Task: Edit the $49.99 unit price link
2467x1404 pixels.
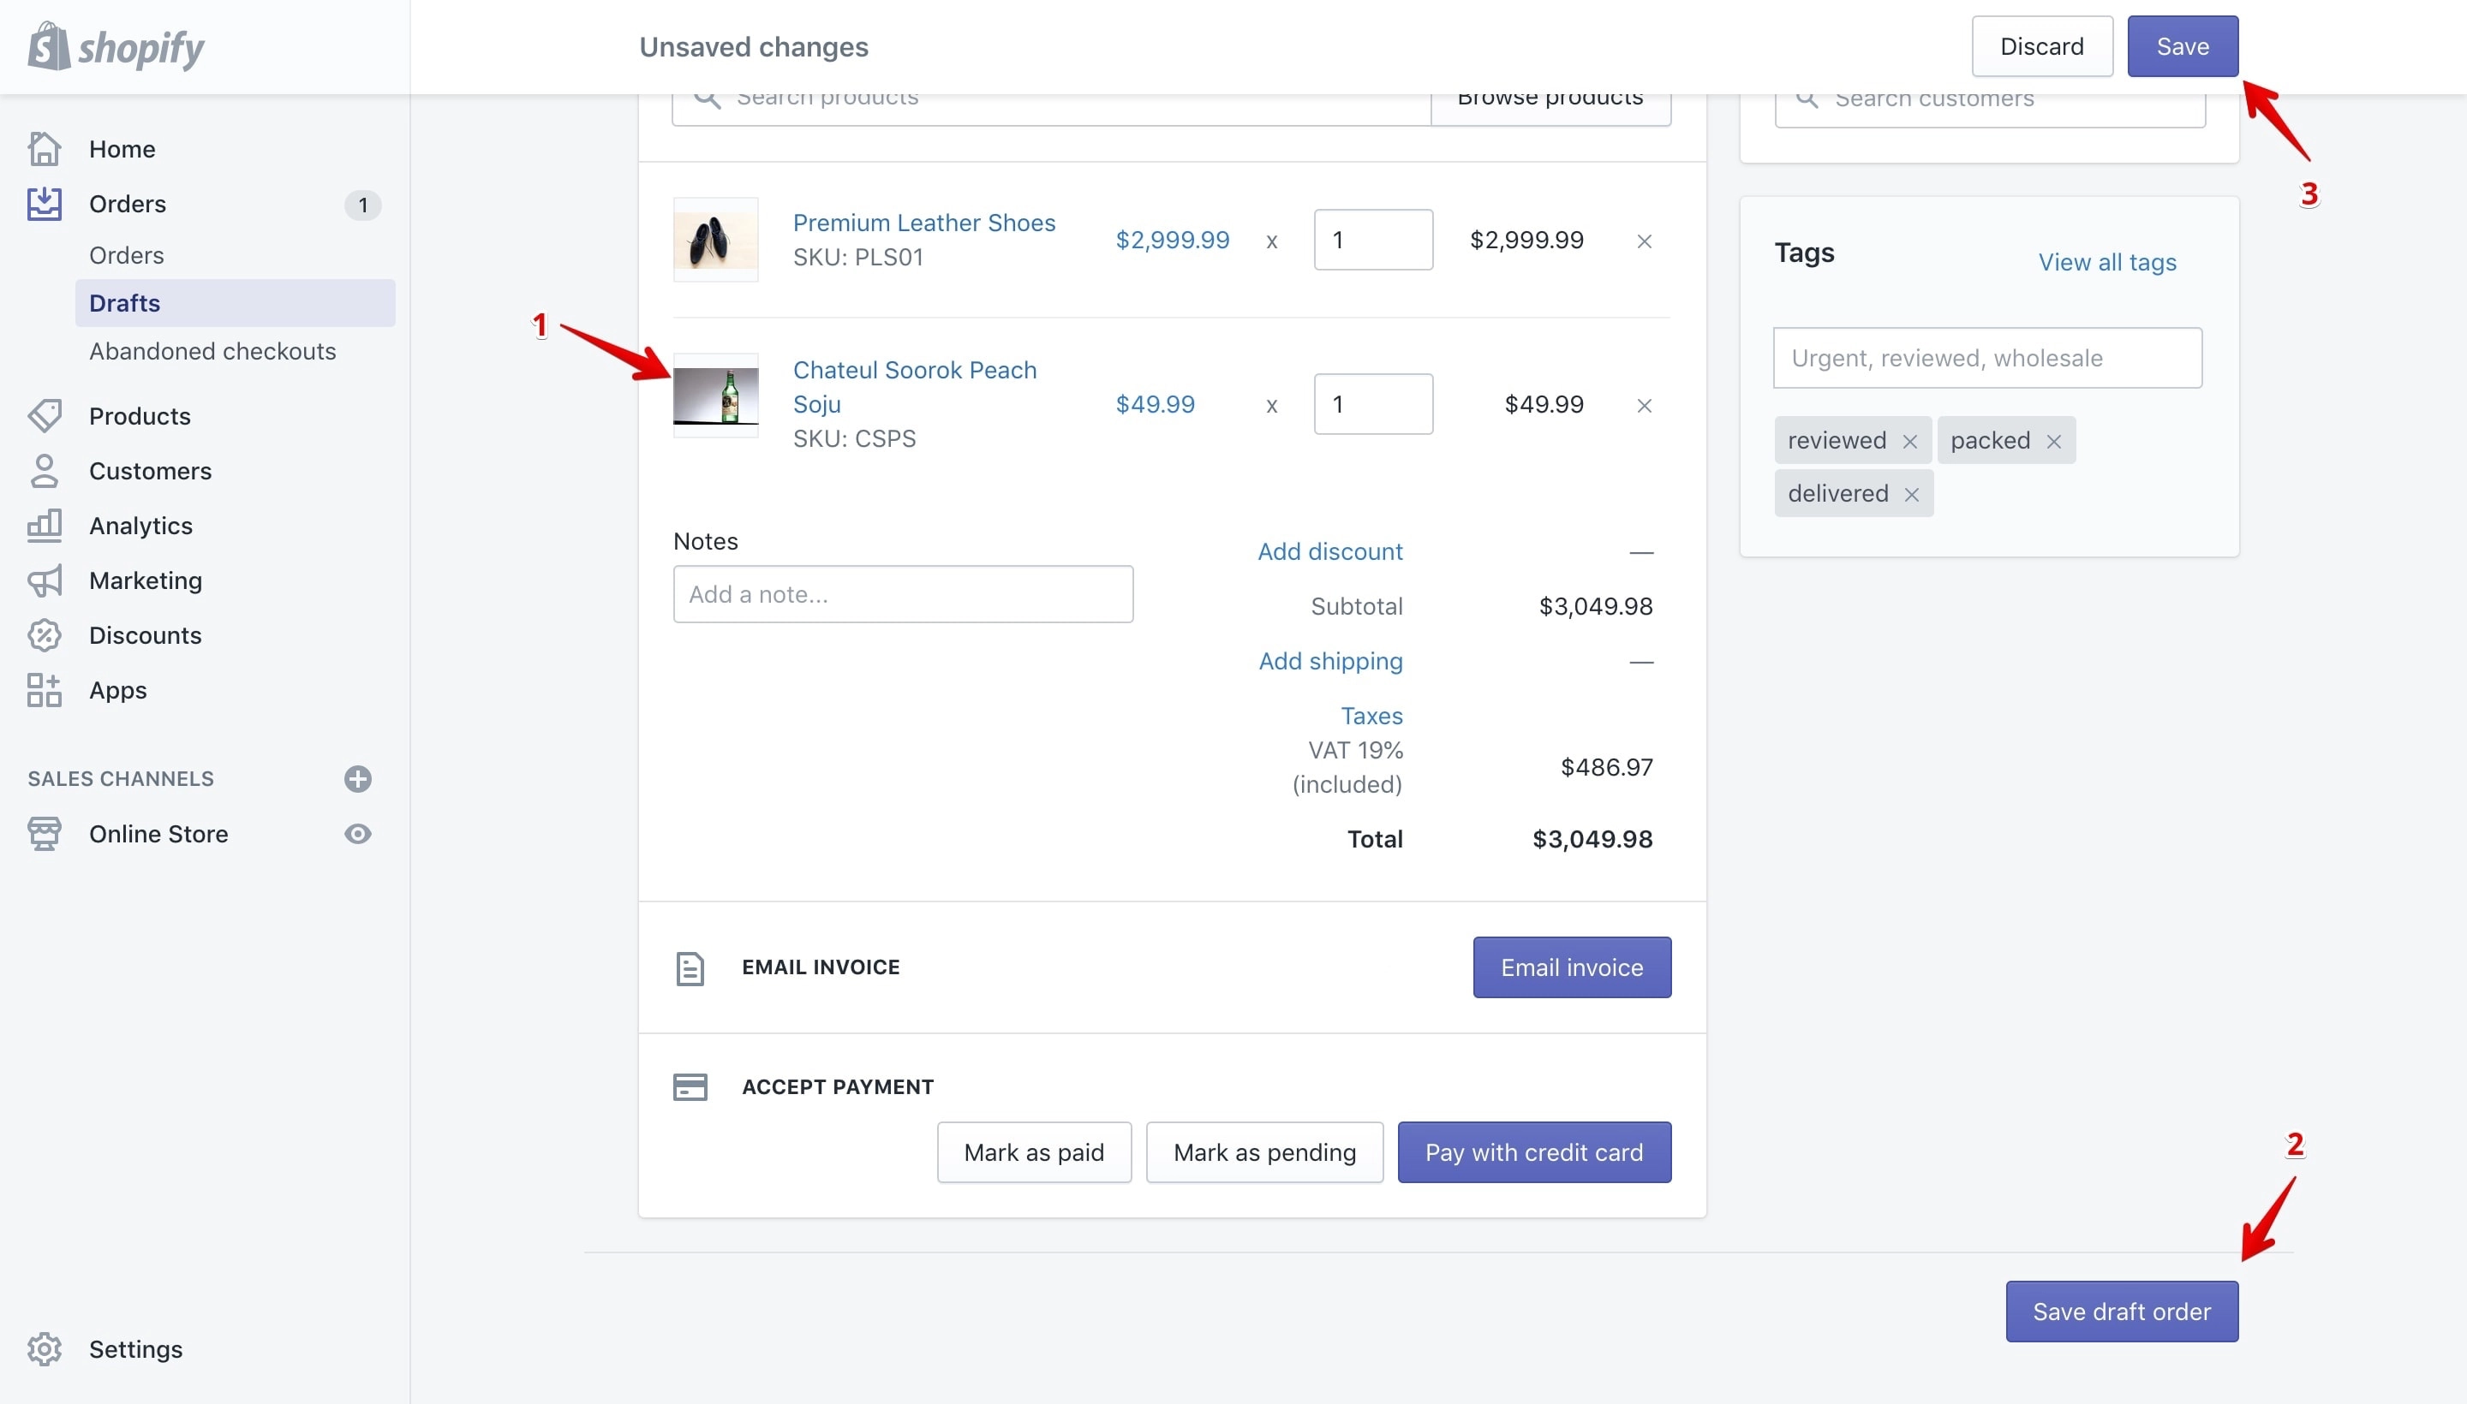Action: pyautogui.click(x=1155, y=404)
